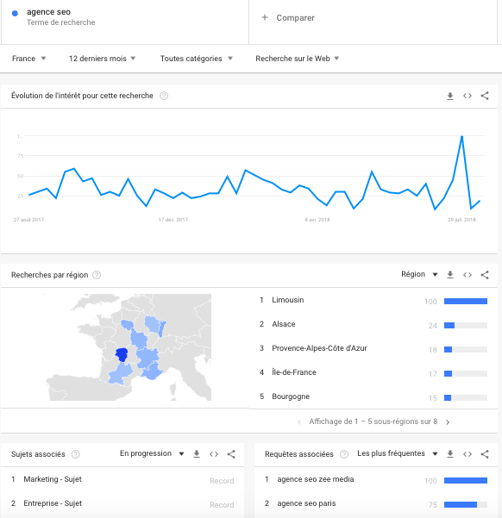Show help for Évolution de l'intérêt
This screenshot has width=502, height=518.
pyautogui.click(x=164, y=96)
